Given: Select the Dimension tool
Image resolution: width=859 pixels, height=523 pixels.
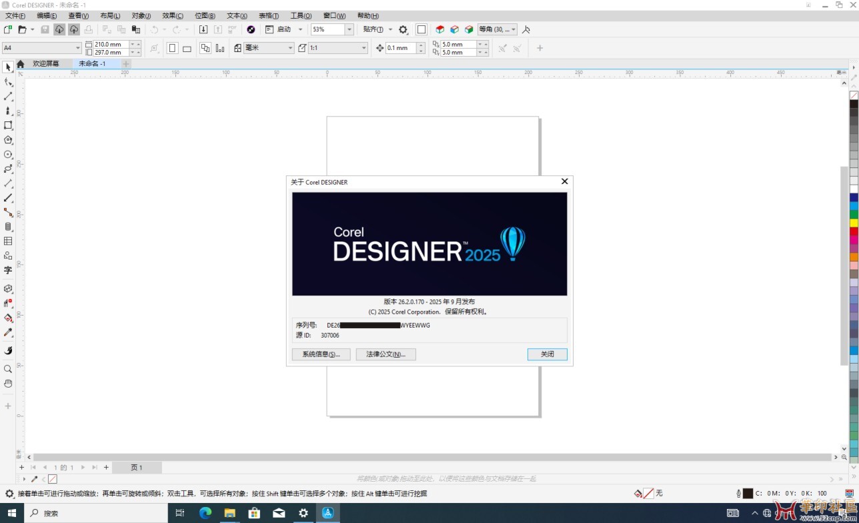Looking at the screenshot, I should [x=8, y=183].
